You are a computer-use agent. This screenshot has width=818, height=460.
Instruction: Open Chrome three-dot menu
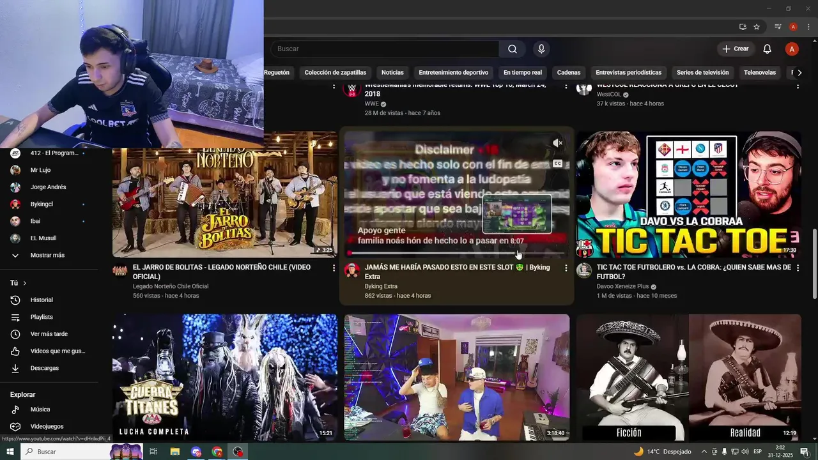tap(808, 27)
